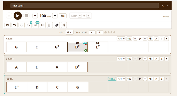Duplicate the B PART section
Image resolution: width=177 pixels, height=96 pixels.
coord(150,59)
